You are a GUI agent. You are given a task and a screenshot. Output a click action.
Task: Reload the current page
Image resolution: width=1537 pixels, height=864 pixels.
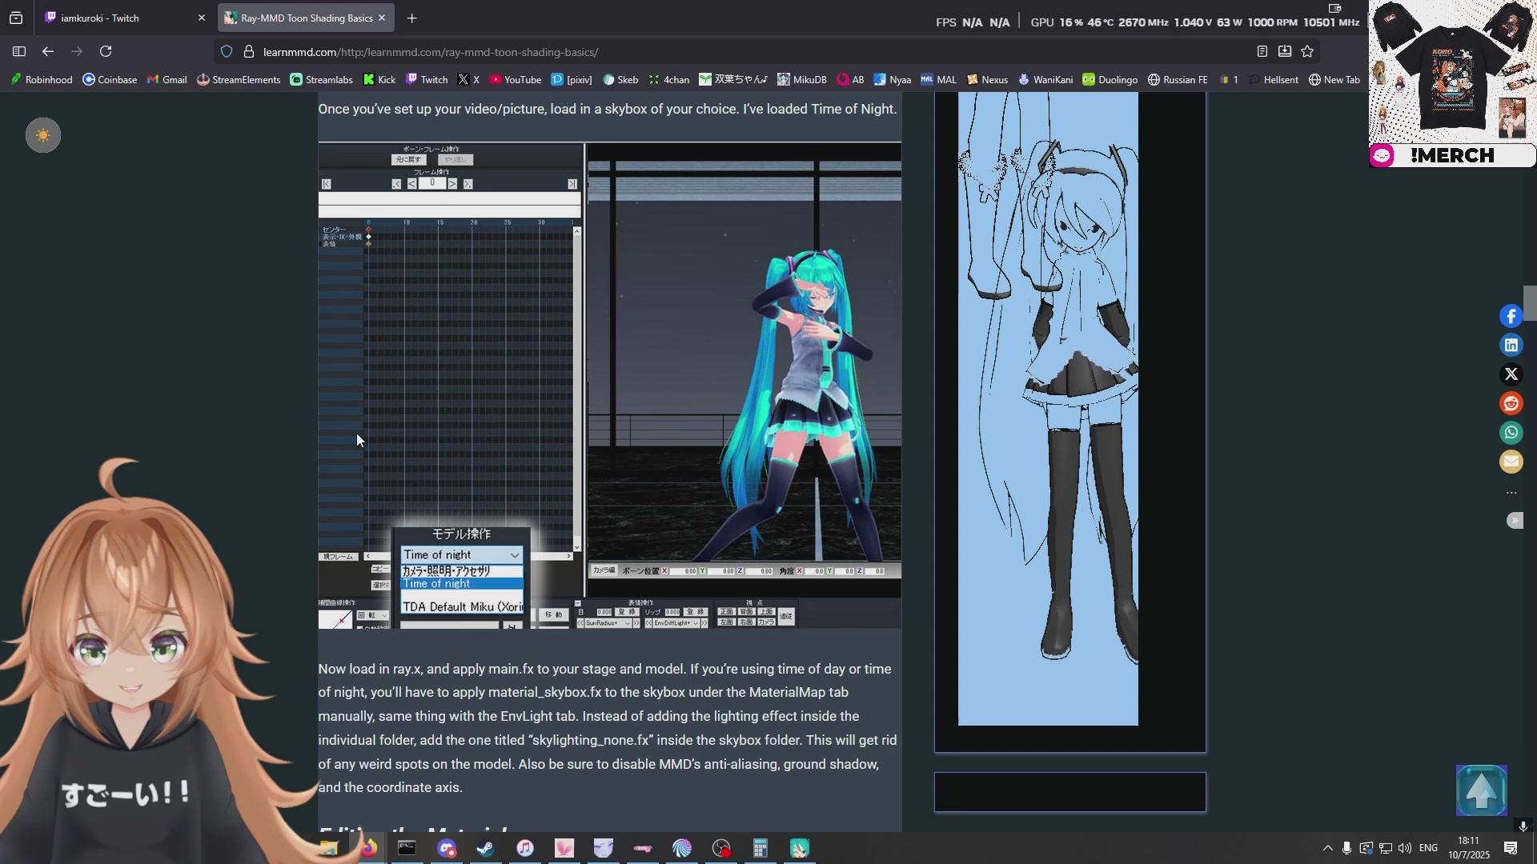pos(106,52)
